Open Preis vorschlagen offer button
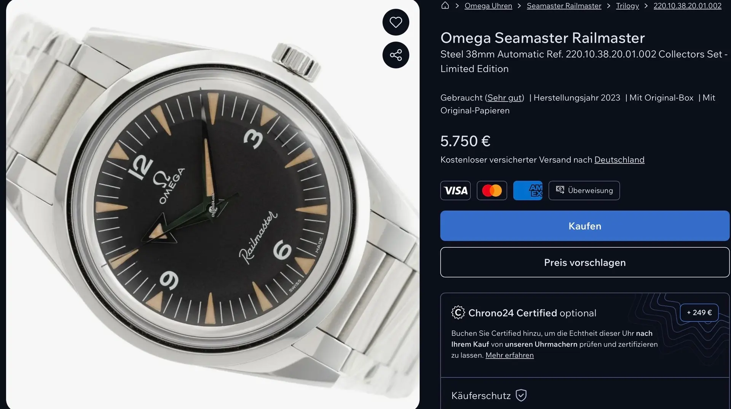 click(585, 262)
